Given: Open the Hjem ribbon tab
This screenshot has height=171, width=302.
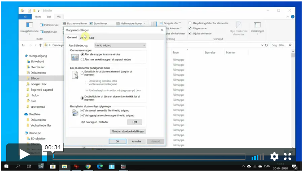Looking at the screenshot, I should [38, 17].
